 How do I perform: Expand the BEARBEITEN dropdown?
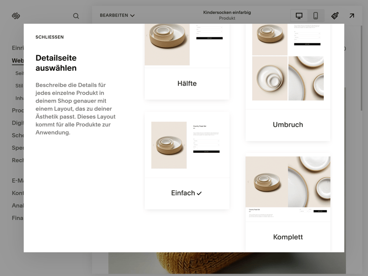117,15
